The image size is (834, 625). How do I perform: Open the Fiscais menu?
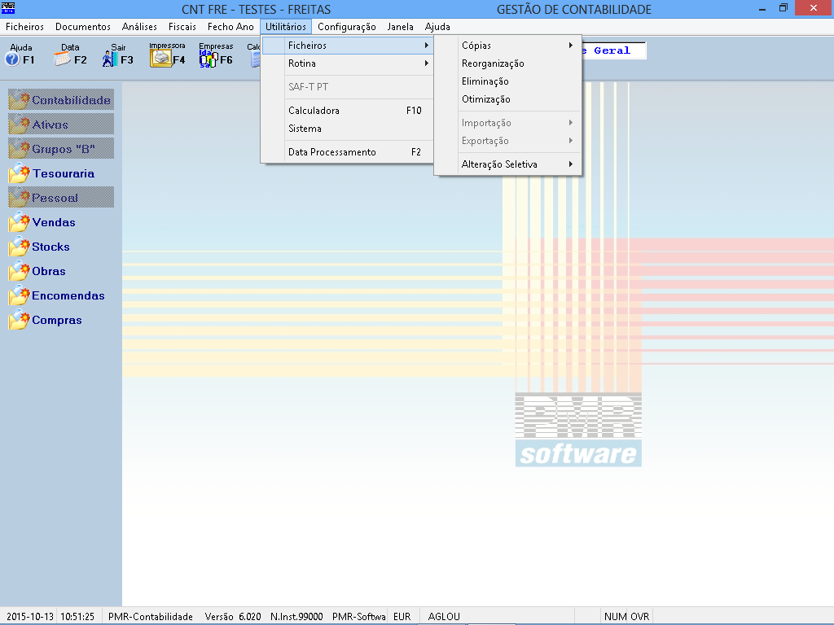182,27
